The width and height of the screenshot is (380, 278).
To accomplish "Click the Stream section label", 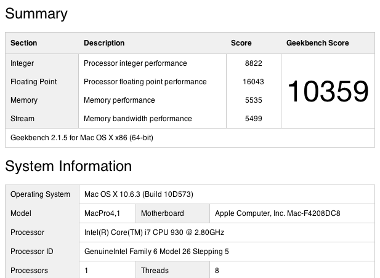I will click(23, 119).
